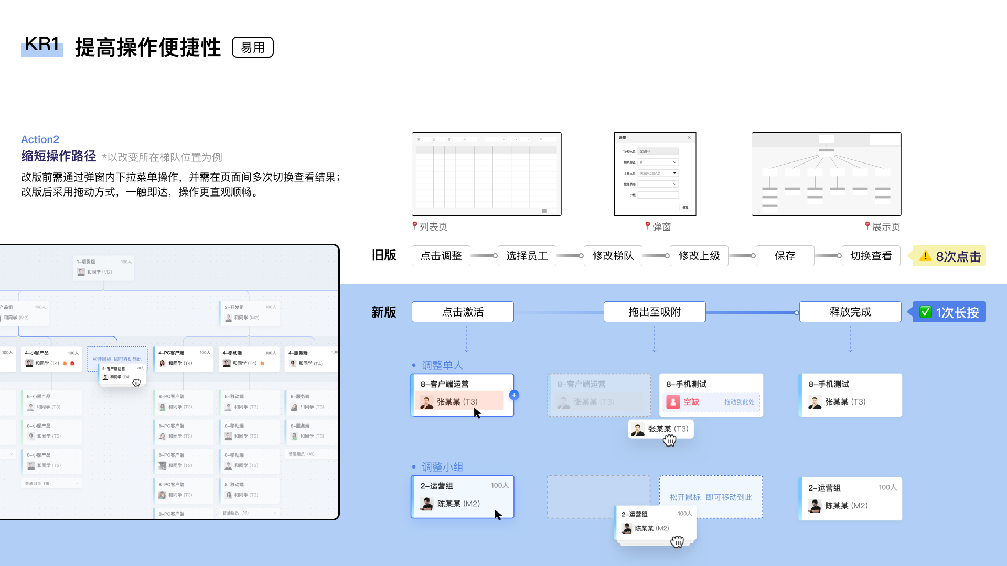Click the 展示页 org-chart thumbnail
The height and width of the screenshot is (566, 1007).
(x=826, y=174)
